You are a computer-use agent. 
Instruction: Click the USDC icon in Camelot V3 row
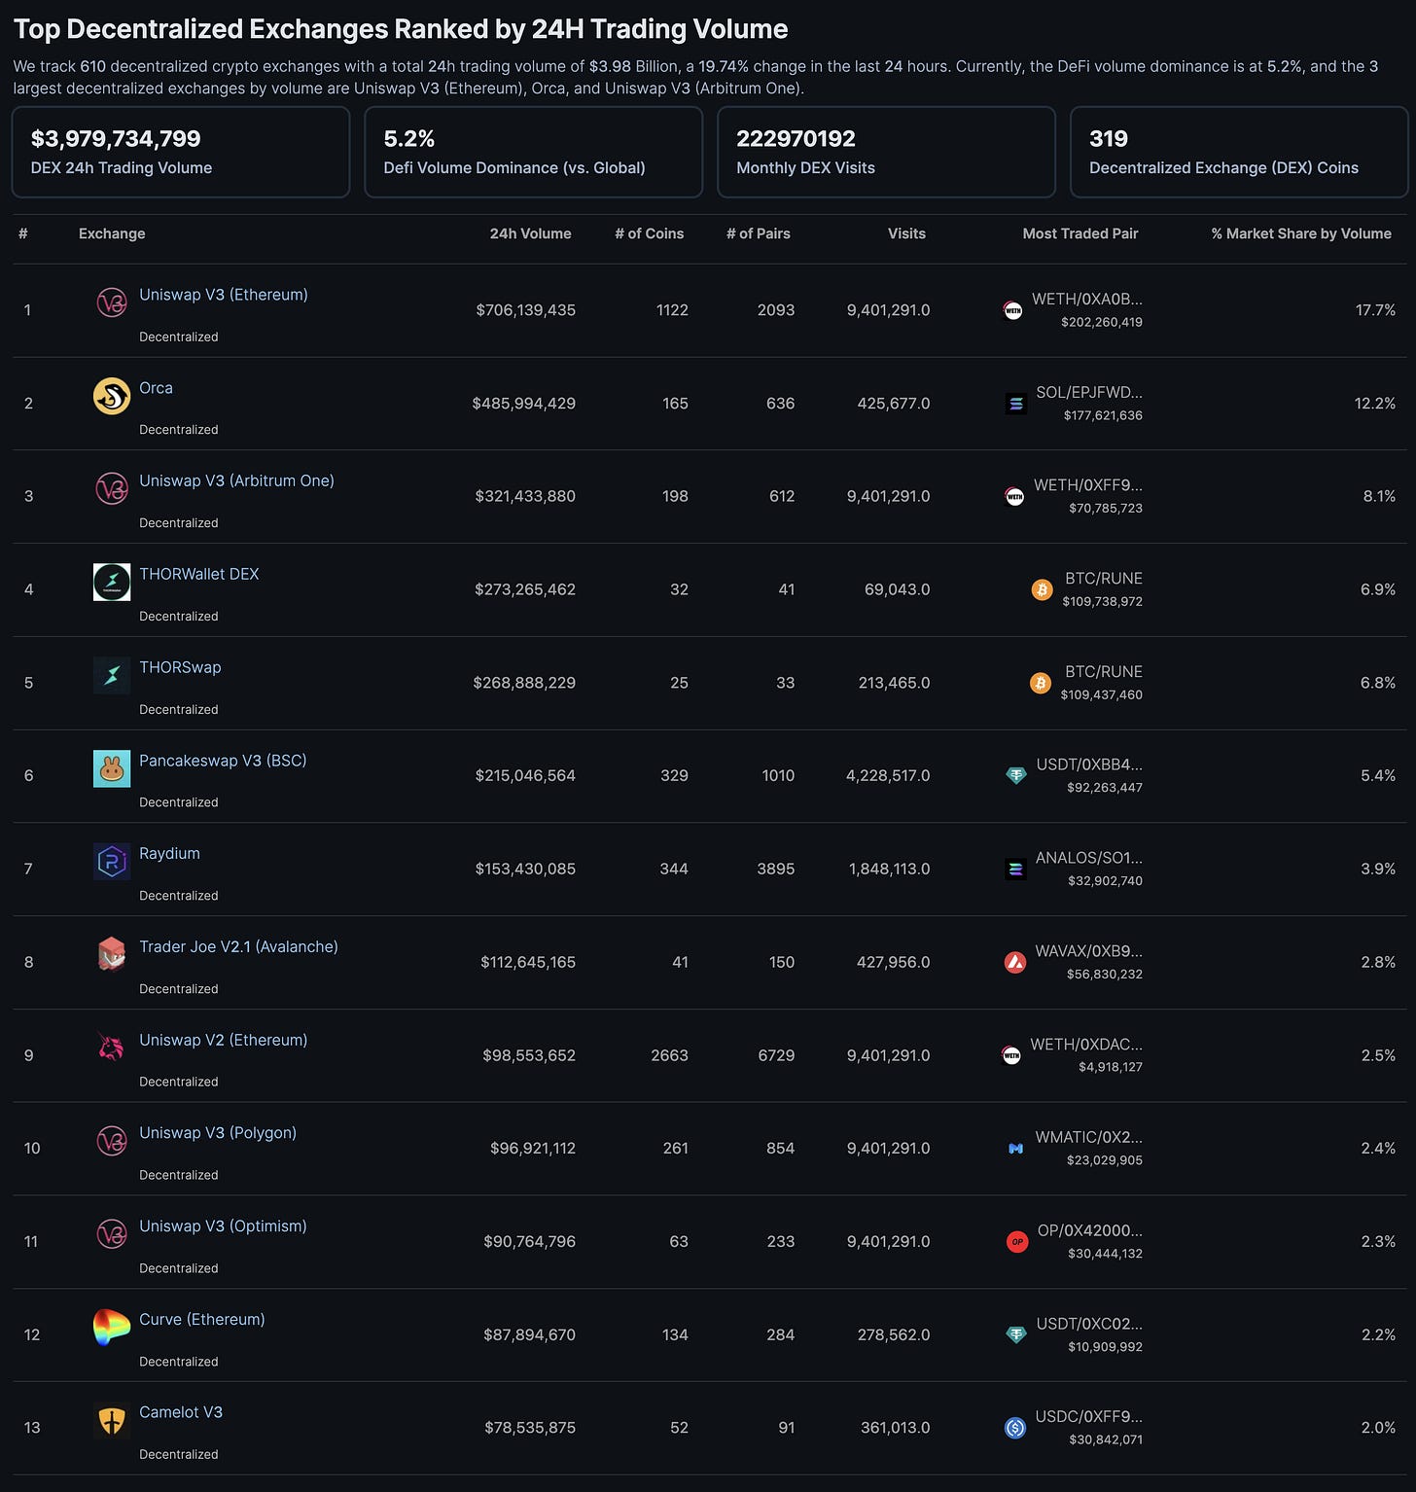click(1015, 1428)
